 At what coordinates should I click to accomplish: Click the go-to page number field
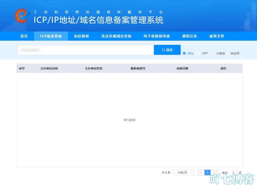coord(233,172)
